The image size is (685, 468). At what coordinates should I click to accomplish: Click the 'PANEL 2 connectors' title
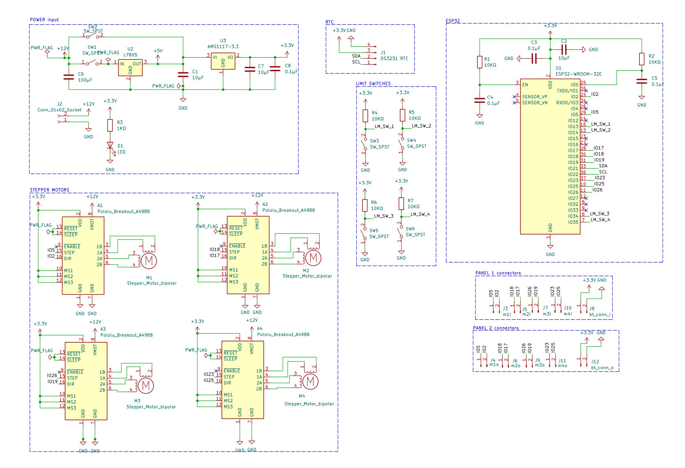click(x=496, y=328)
